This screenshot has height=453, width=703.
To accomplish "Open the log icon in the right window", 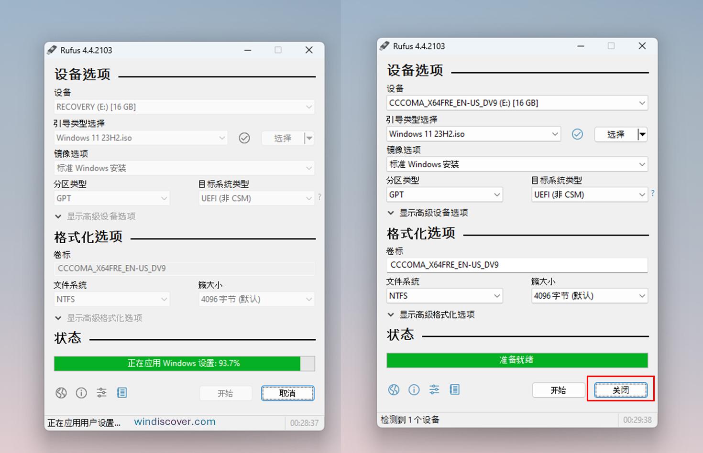I will [x=454, y=389].
